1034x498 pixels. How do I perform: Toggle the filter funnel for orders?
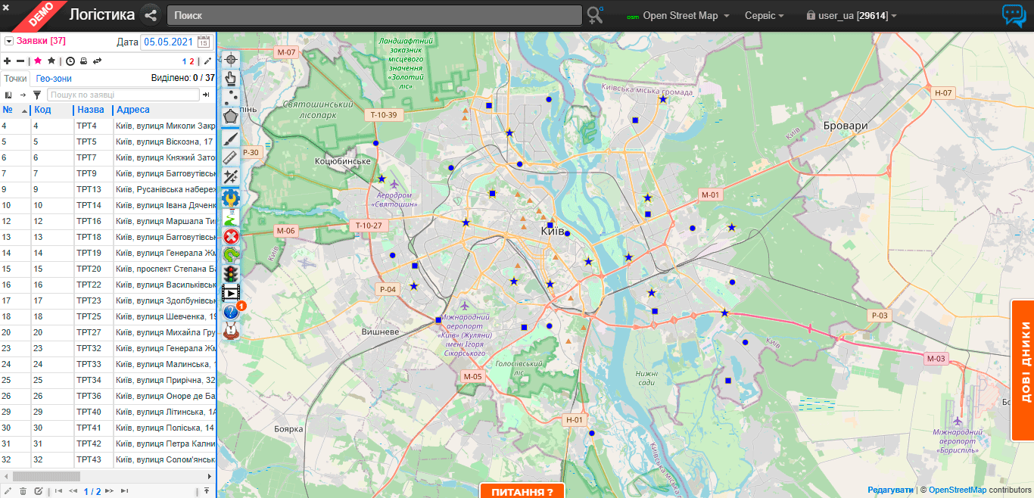click(x=36, y=95)
